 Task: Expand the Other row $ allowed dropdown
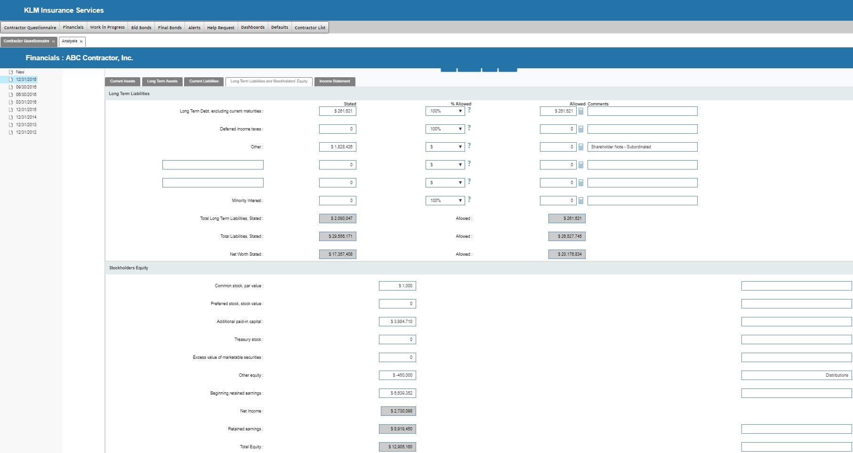pyautogui.click(x=445, y=147)
